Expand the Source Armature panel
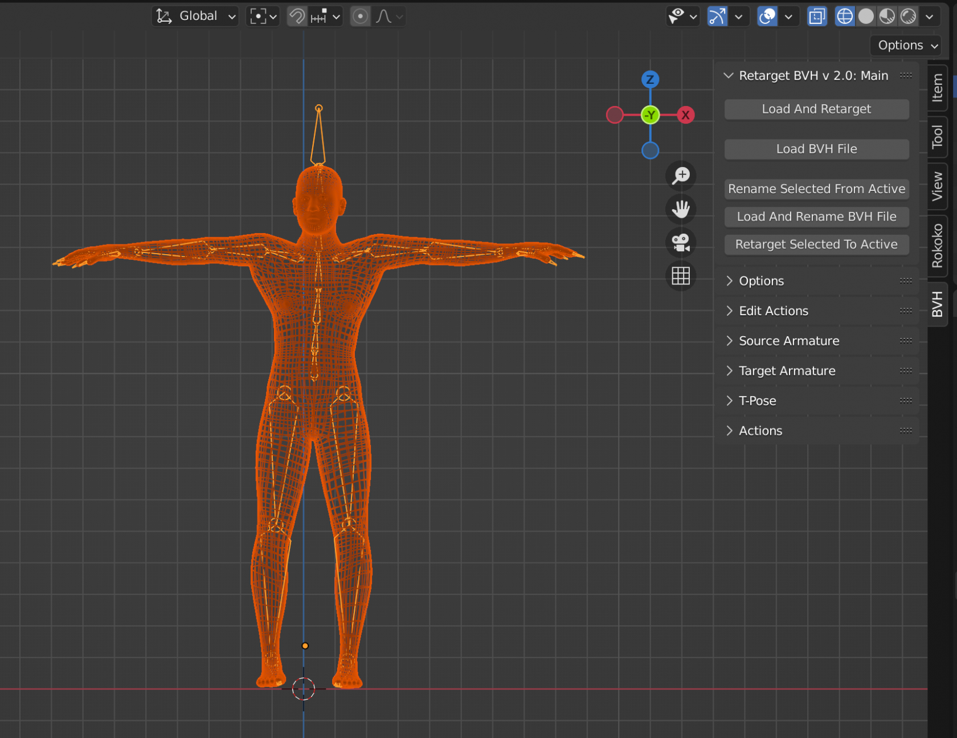Image resolution: width=957 pixels, height=738 pixels. (x=789, y=341)
